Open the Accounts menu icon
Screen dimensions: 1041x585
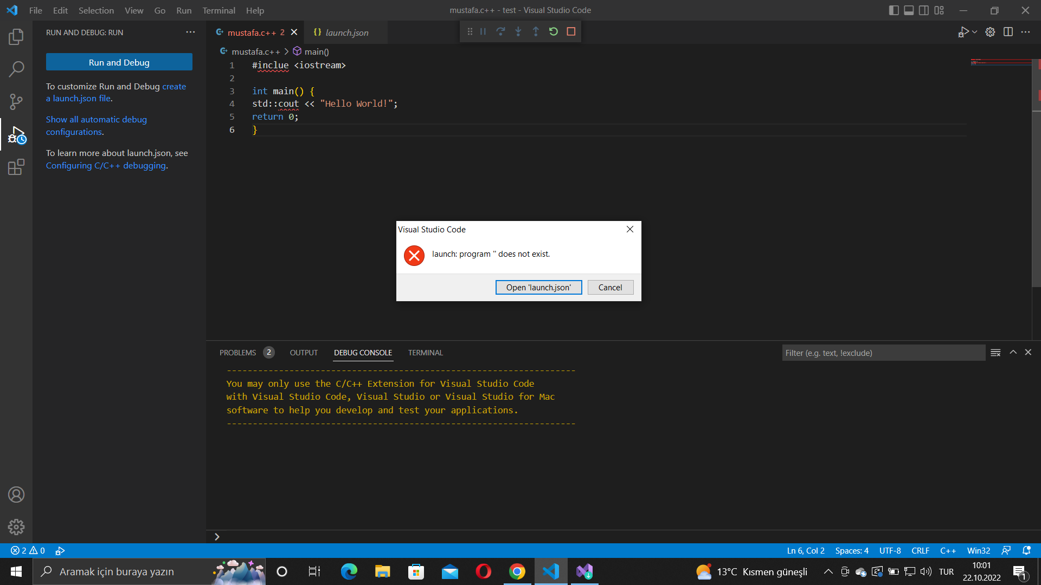coord(16,495)
